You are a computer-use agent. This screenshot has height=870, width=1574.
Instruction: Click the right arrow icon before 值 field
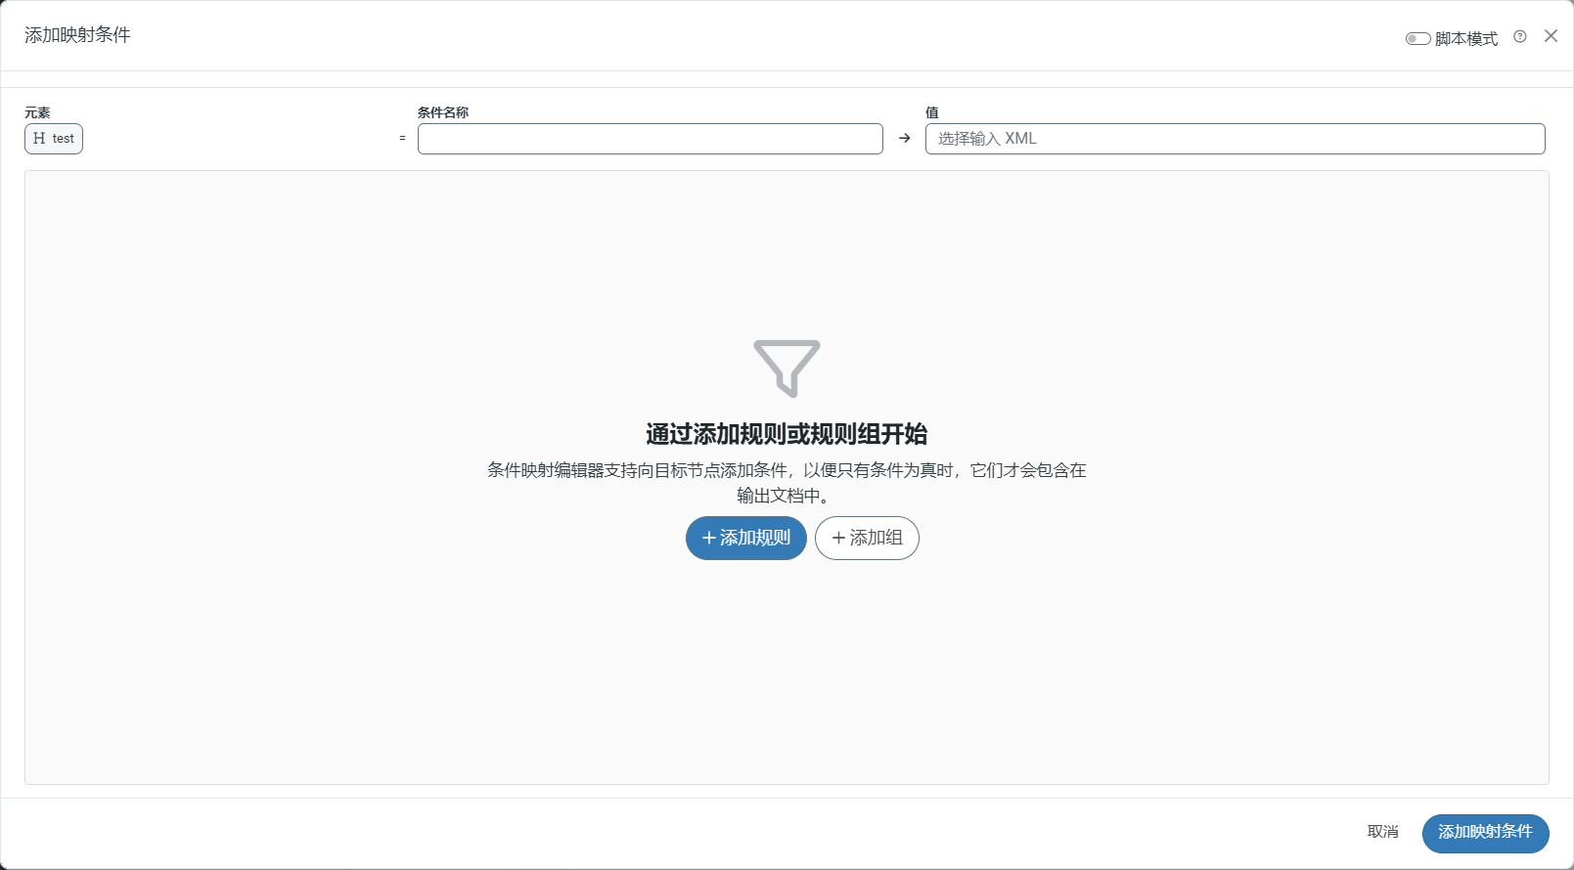(x=905, y=139)
